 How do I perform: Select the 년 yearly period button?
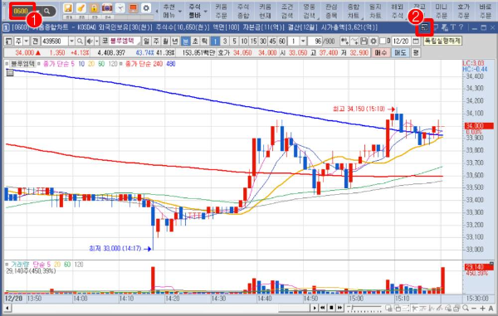(175, 41)
